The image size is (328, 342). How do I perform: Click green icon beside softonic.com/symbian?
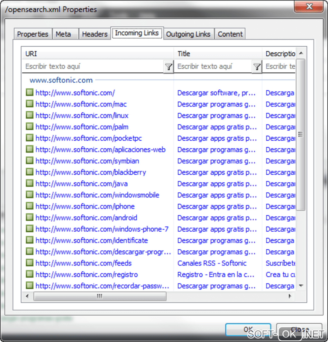pyautogui.click(x=29, y=161)
